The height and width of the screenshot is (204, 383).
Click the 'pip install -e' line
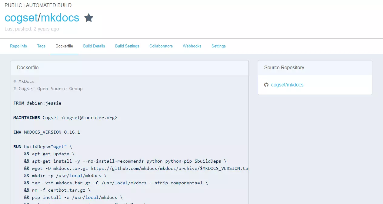(x=73, y=197)
